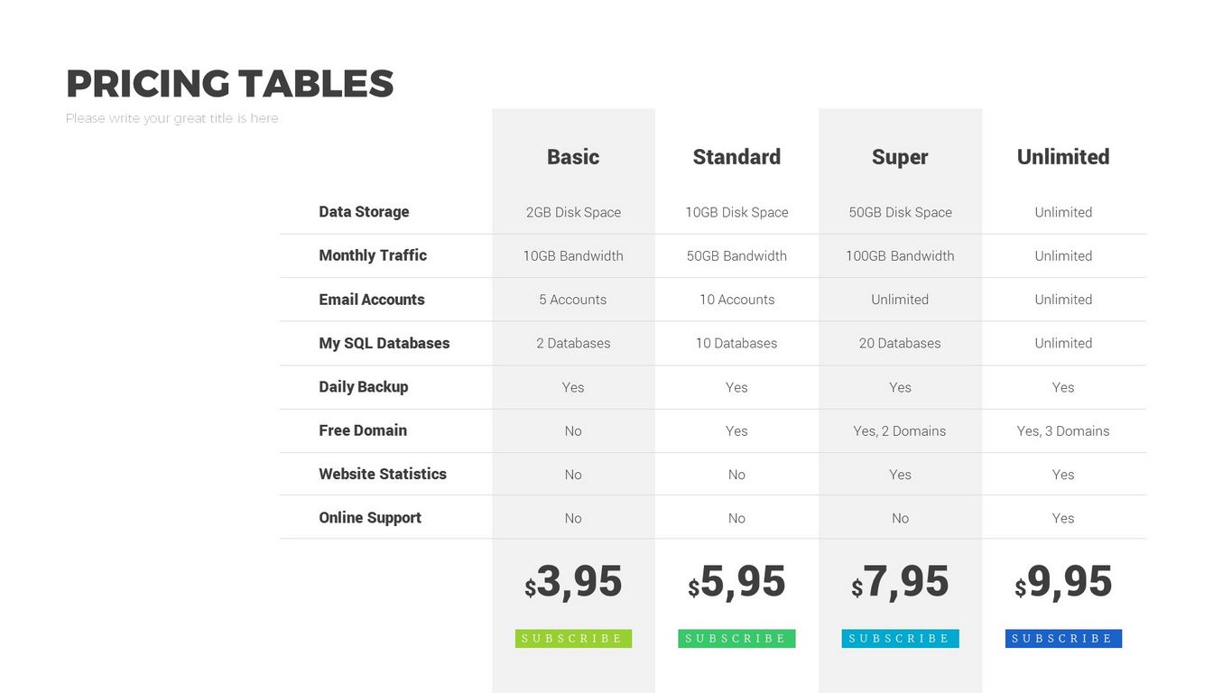Click the $3,95 Basic price

coord(574,582)
